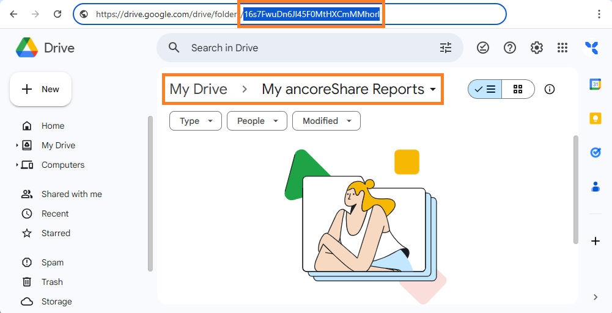Open the Google apps grid

[x=562, y=48]
